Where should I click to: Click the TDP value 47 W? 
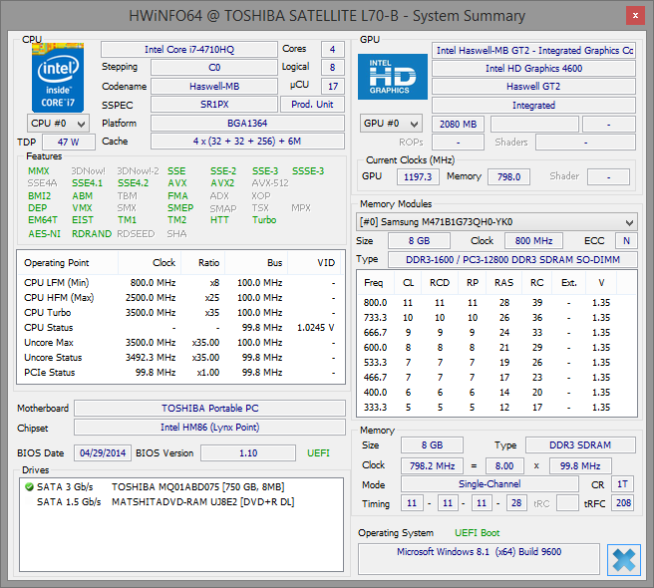(69, 143)
